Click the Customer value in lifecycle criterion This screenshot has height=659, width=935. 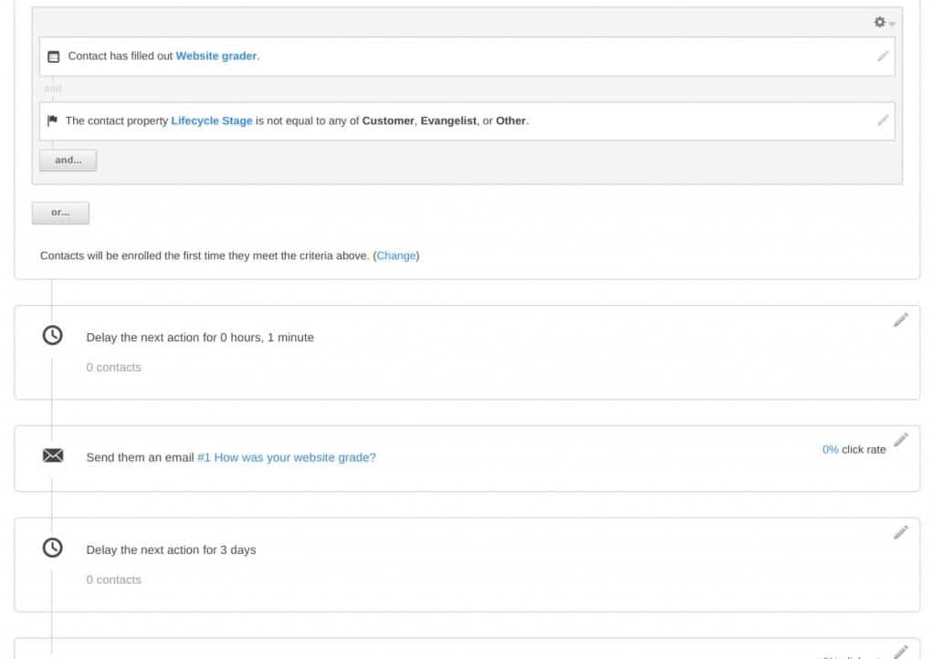tap(387, 121)
